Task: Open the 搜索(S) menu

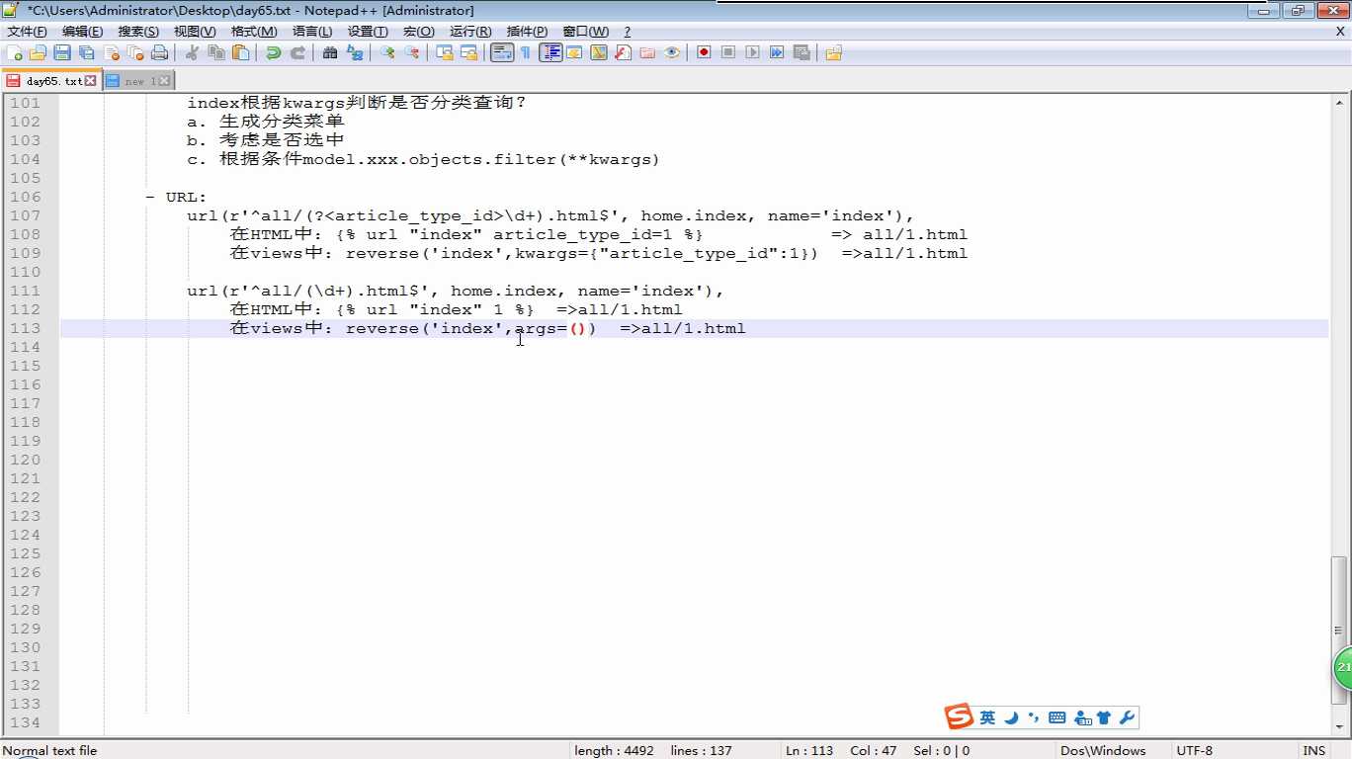Action: pyautogui.click(x=138, y=32)
